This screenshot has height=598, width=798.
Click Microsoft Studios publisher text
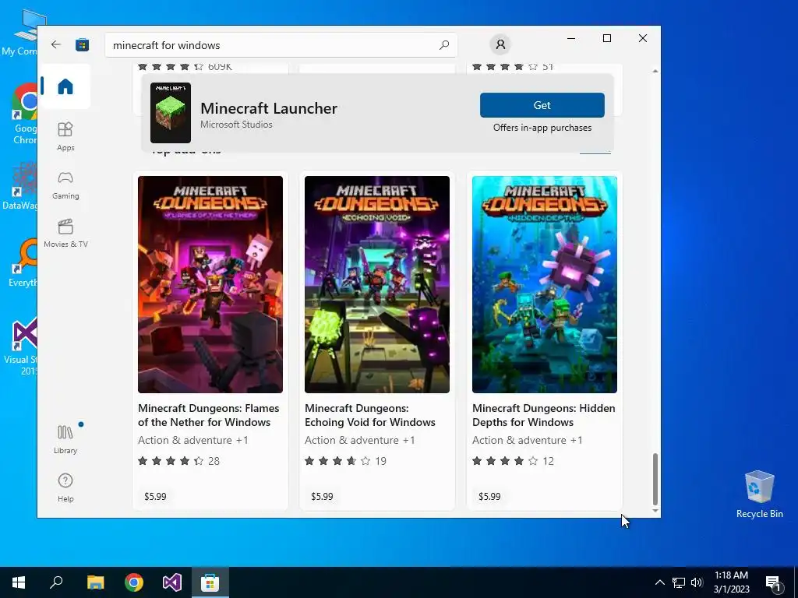[236, 125]
